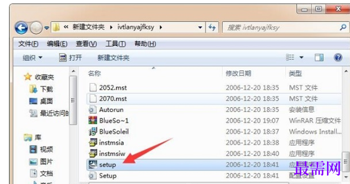Viewport: 350px width, 184px height.
Task: Go back with the blue Back arrow
Action: click(21, 28)
